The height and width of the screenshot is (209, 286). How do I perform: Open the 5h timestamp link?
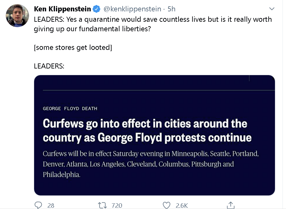click(x=171, y=9)
